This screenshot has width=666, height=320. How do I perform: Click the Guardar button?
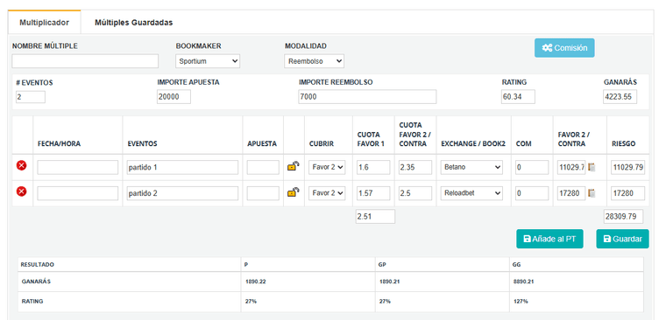click(x=623, y=239)
